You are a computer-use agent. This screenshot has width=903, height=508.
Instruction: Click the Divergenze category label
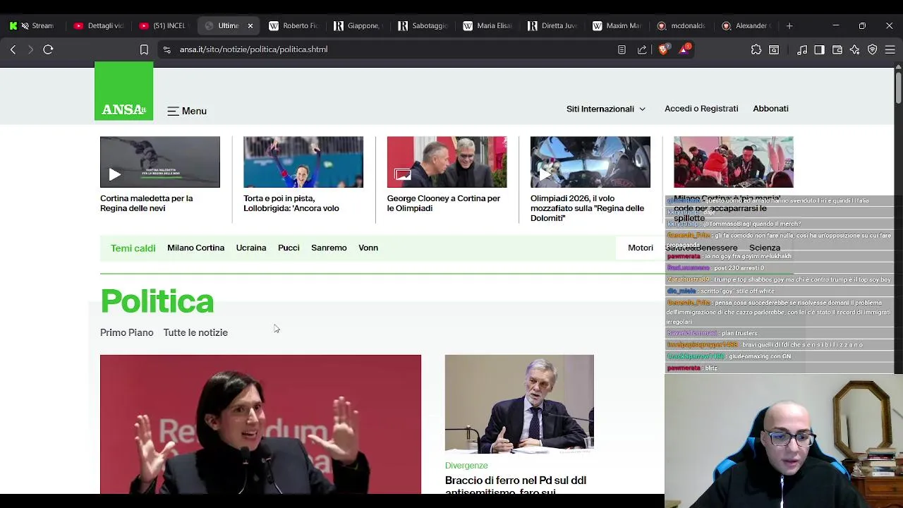[x=466, y=466]
